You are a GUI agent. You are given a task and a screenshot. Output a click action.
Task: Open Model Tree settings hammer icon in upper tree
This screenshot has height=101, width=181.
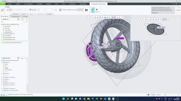18,19
